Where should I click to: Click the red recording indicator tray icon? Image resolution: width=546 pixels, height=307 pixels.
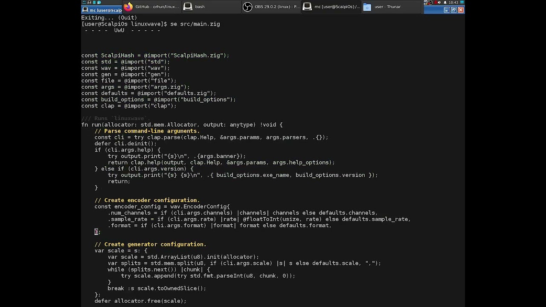click(x=436, y=2)
